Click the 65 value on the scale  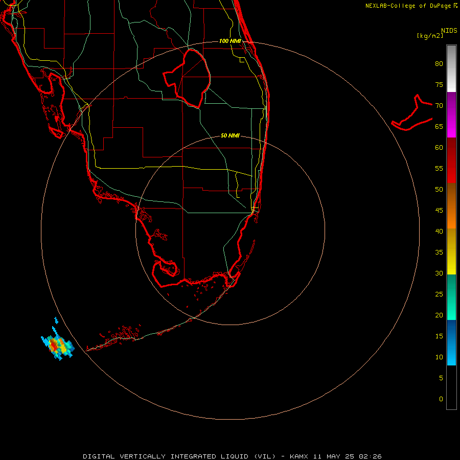pyautogui.click(x=439, y=127)
